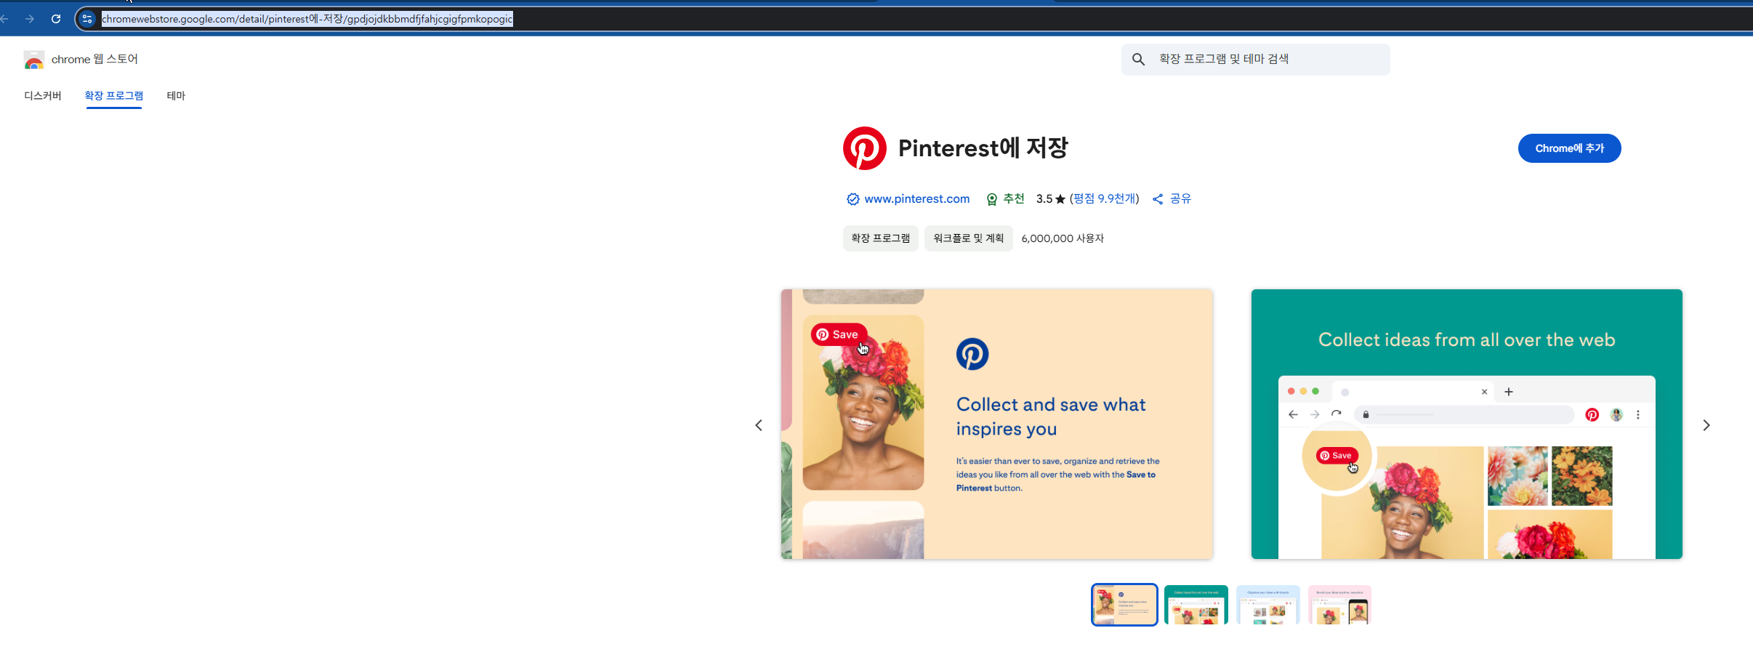Click the 3.5 star rating text

pyautogui.click(x=1050, y=199)
